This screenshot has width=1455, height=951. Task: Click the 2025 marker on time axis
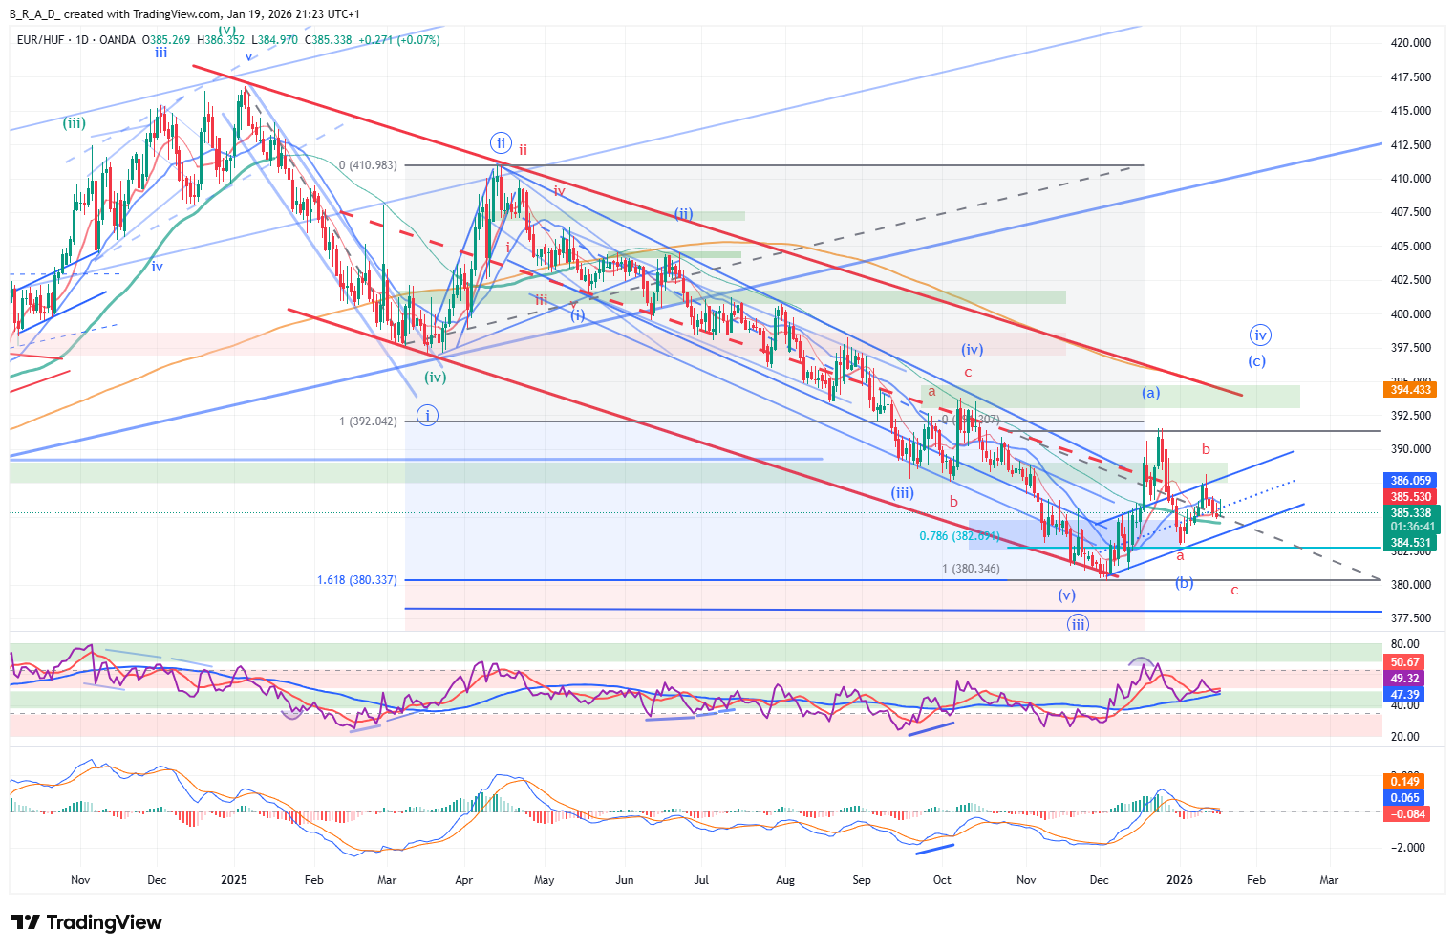[x=233, y=879]
